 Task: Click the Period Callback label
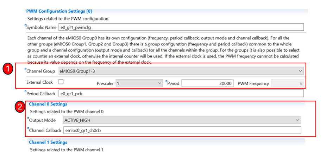pyautogui.click(x=41, y=94)
